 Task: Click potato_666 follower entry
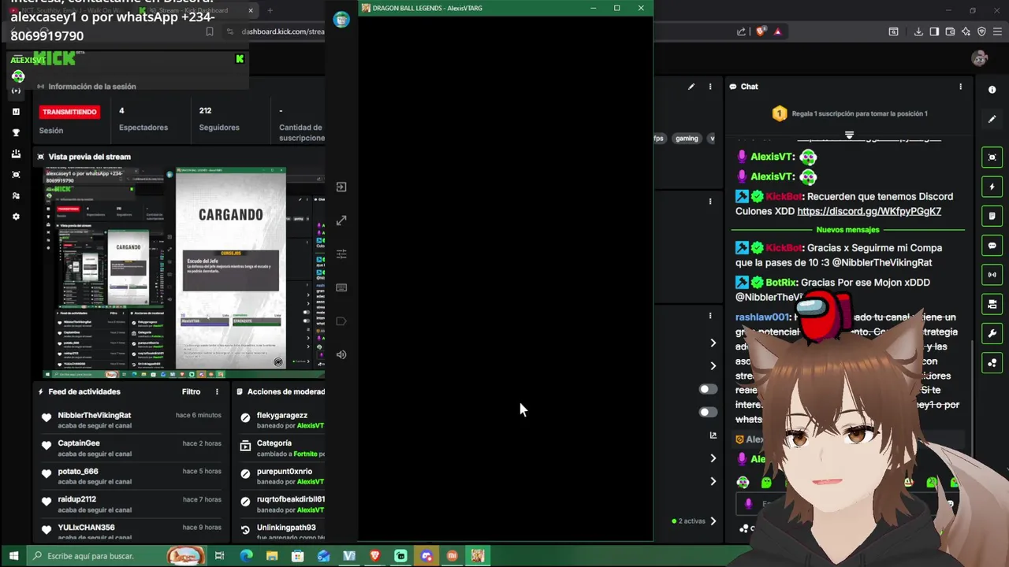pos(131,476)
